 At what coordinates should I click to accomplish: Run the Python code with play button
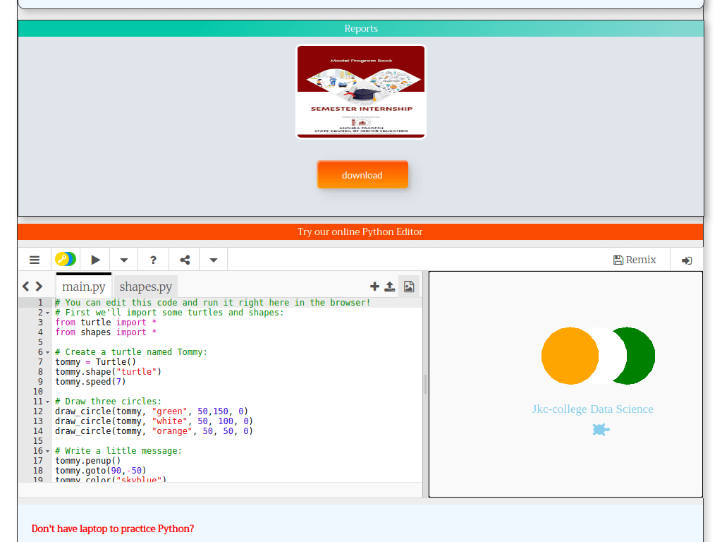pyautogui.click(x=95, y=260)
